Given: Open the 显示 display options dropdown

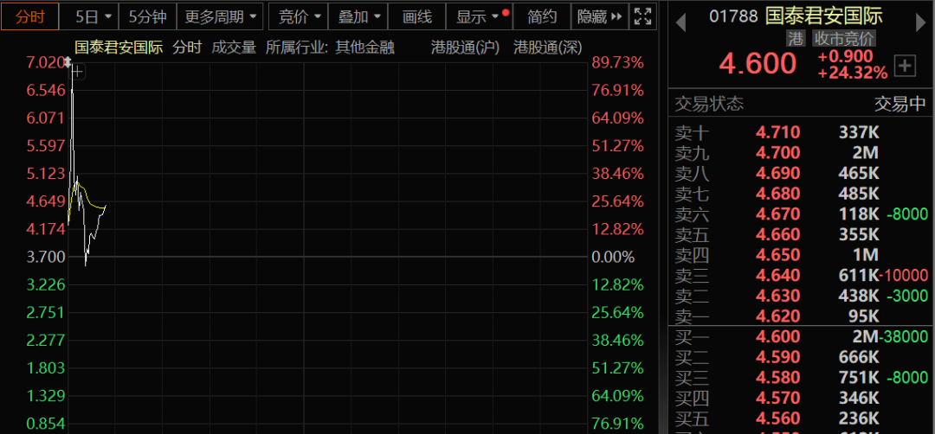Looking at the screenshot, I should 480,16.
